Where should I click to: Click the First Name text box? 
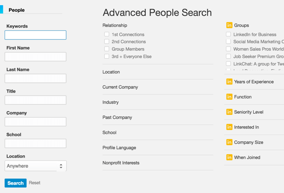pos(35,57)
